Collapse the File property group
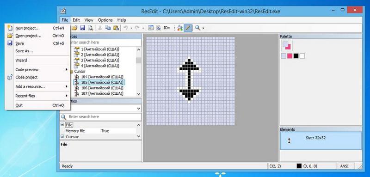 coord(62,125)
